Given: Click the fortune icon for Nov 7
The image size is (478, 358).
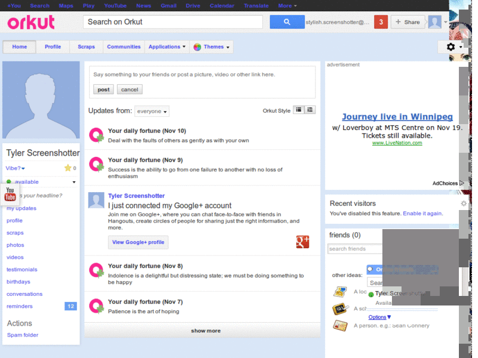Looking at the screenshot, I should (x=96, y=306).
